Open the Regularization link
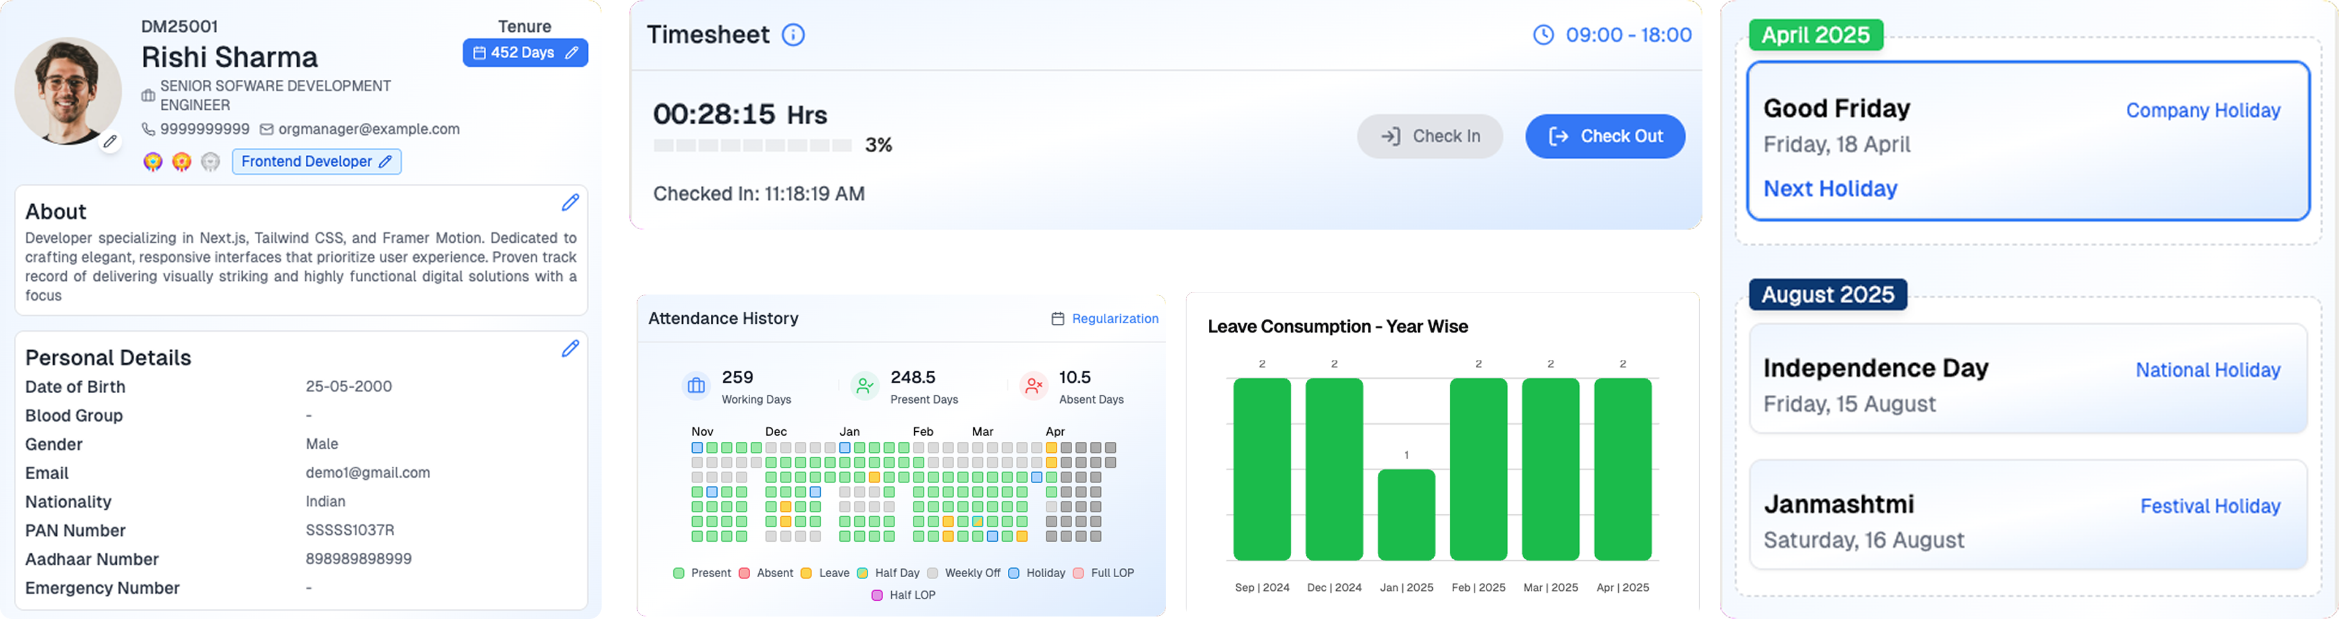The image size is (2339, 619). [x=1114, y=319]
